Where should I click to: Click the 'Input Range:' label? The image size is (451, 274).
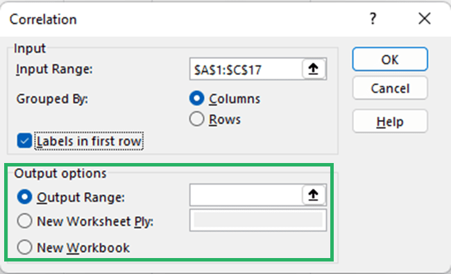point(54,69)
